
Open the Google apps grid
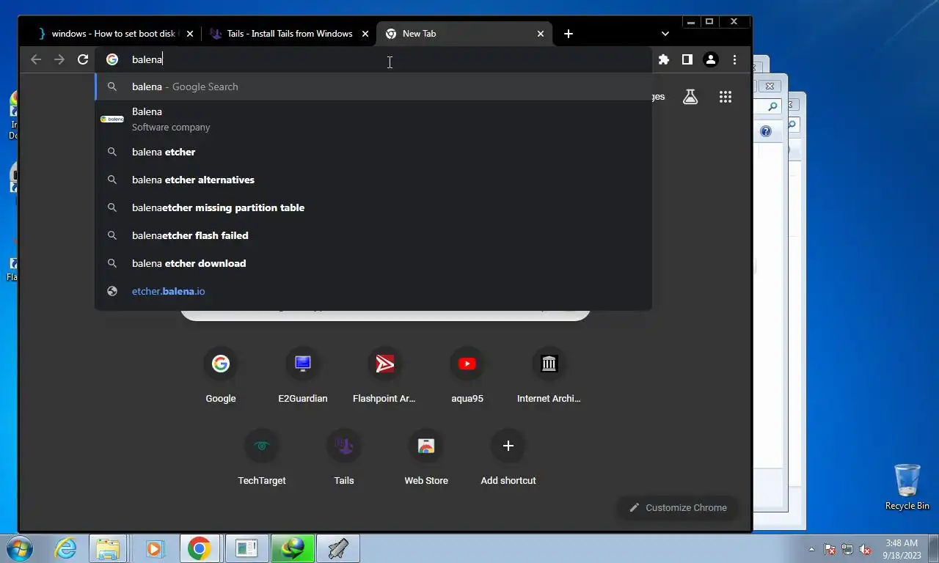[x=726, y=96]
